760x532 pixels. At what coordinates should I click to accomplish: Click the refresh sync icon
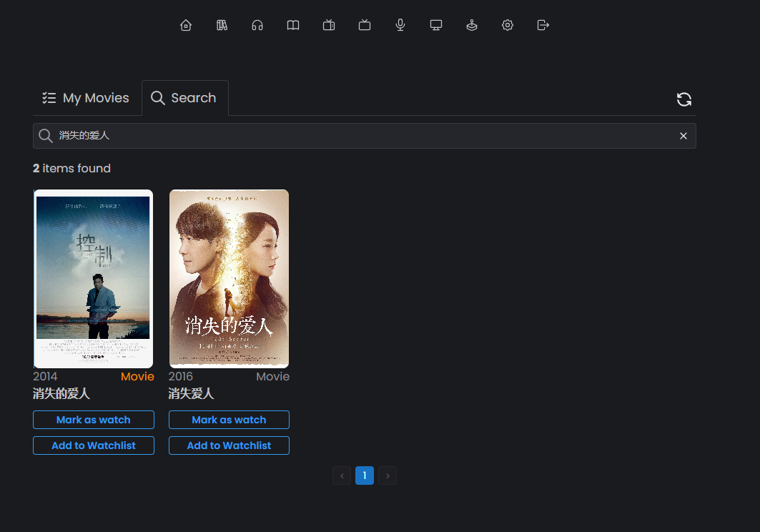coord(684,99)
